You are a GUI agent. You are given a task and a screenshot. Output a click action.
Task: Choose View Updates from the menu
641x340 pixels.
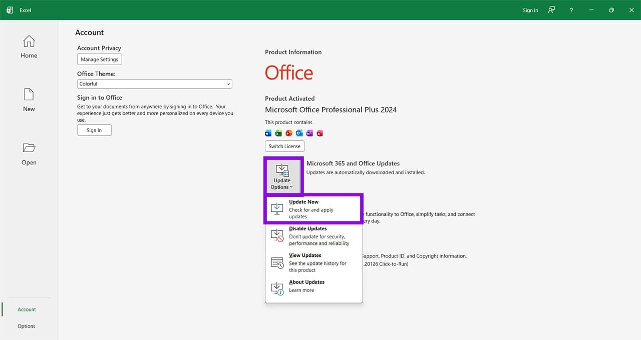click(x=313, y=262)
